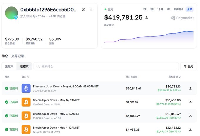Click the $6,003.49 total traded amount
The height and width of the screenshot is (136, 200).
[133, 116]
